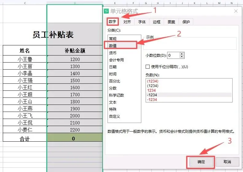Select black -1234 negative format

pos(189,95)
